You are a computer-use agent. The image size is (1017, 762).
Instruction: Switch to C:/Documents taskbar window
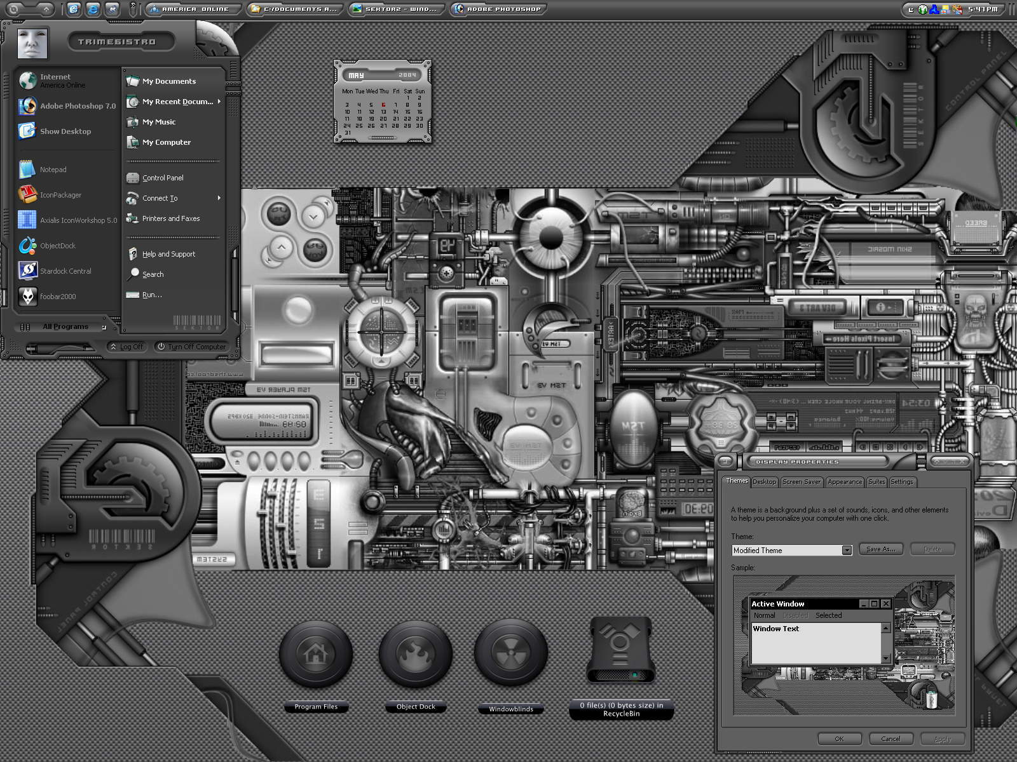[x=295, y=9]
